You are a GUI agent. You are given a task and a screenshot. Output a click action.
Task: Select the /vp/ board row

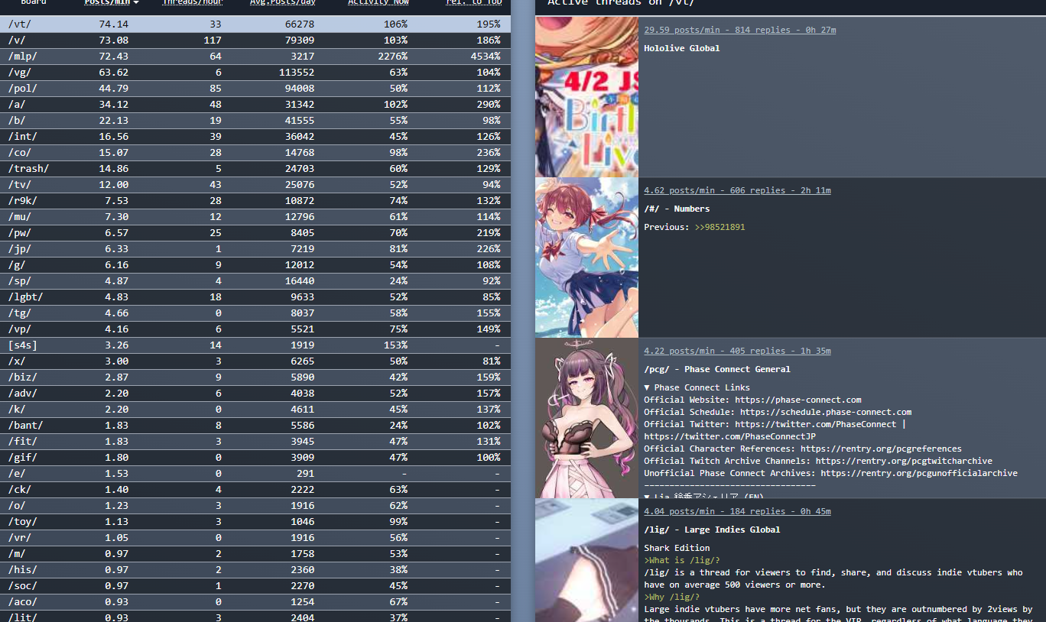255,329
